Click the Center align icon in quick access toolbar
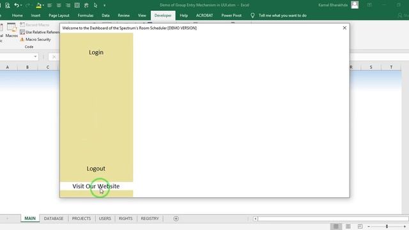This screenshot has height=230, width=409. pos(59,5)
